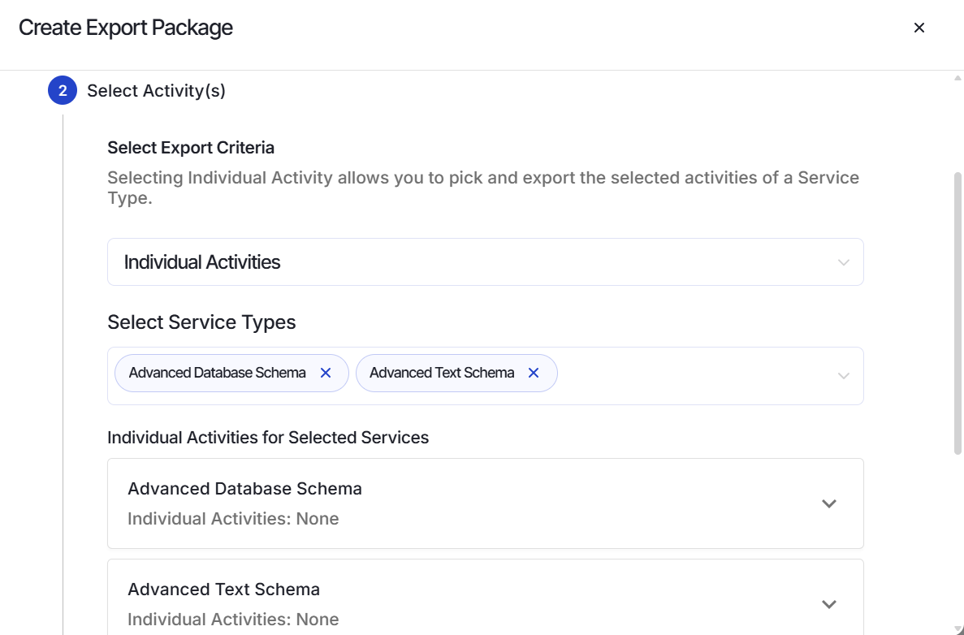The width and height of the screenshot is (964, 635).
Task: Open the Advanced Database Schema panel title
Action: point(244,489)
